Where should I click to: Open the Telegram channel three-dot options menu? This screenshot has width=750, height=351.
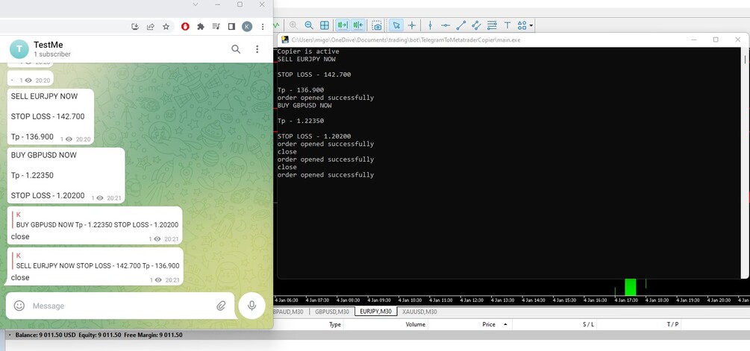257,48
